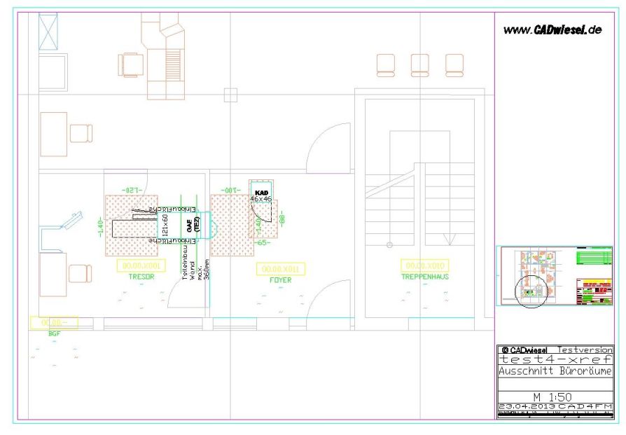
Task: Select the Ausschnitt Büroräume title text
Action: 555,371
